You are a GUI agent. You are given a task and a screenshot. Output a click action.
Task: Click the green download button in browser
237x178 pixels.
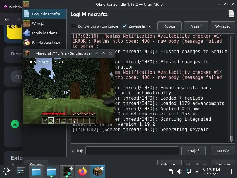[x=15, y=124]
